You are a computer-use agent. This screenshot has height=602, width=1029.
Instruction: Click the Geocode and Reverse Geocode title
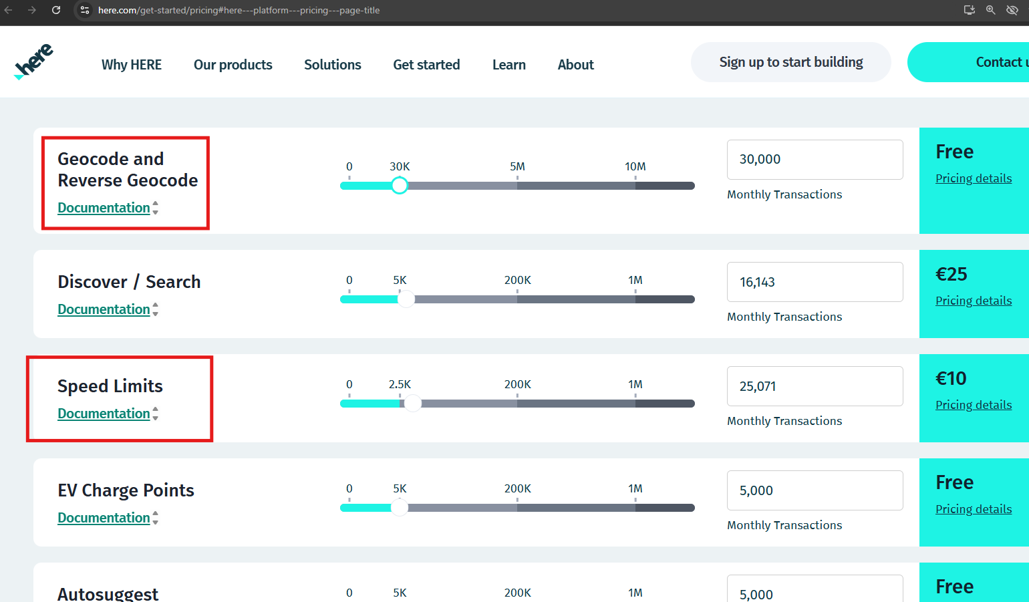pyautogui.click(x=128, y=170)
